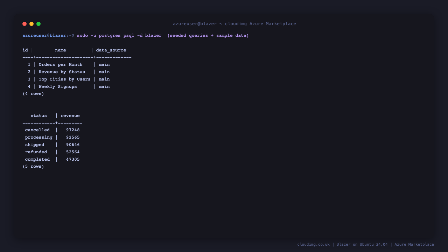448x252 pixels.
Task: Click id '2' in the Revenue by Status row
Action: pyautogui.click(x=29, y=72)
